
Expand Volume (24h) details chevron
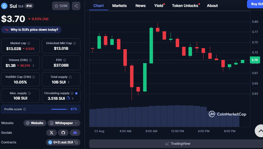tap(33, 66)
